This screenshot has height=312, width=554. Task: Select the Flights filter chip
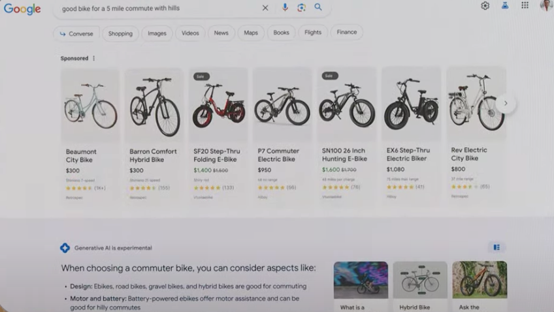coord(313,32)
